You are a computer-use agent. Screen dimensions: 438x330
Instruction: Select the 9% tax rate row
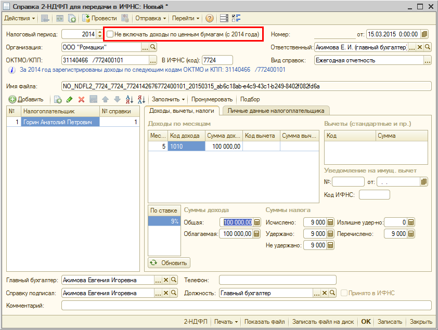coord(164,221)
